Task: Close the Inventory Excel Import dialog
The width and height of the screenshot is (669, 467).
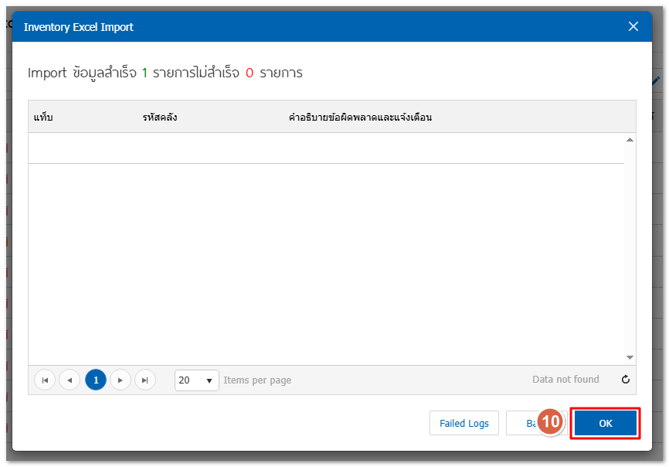Action: tap(633, 26)
